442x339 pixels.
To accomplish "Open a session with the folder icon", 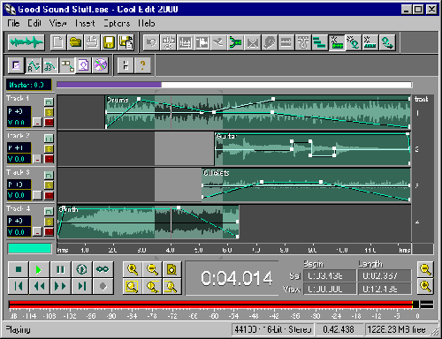I will (x=75, y=42).
